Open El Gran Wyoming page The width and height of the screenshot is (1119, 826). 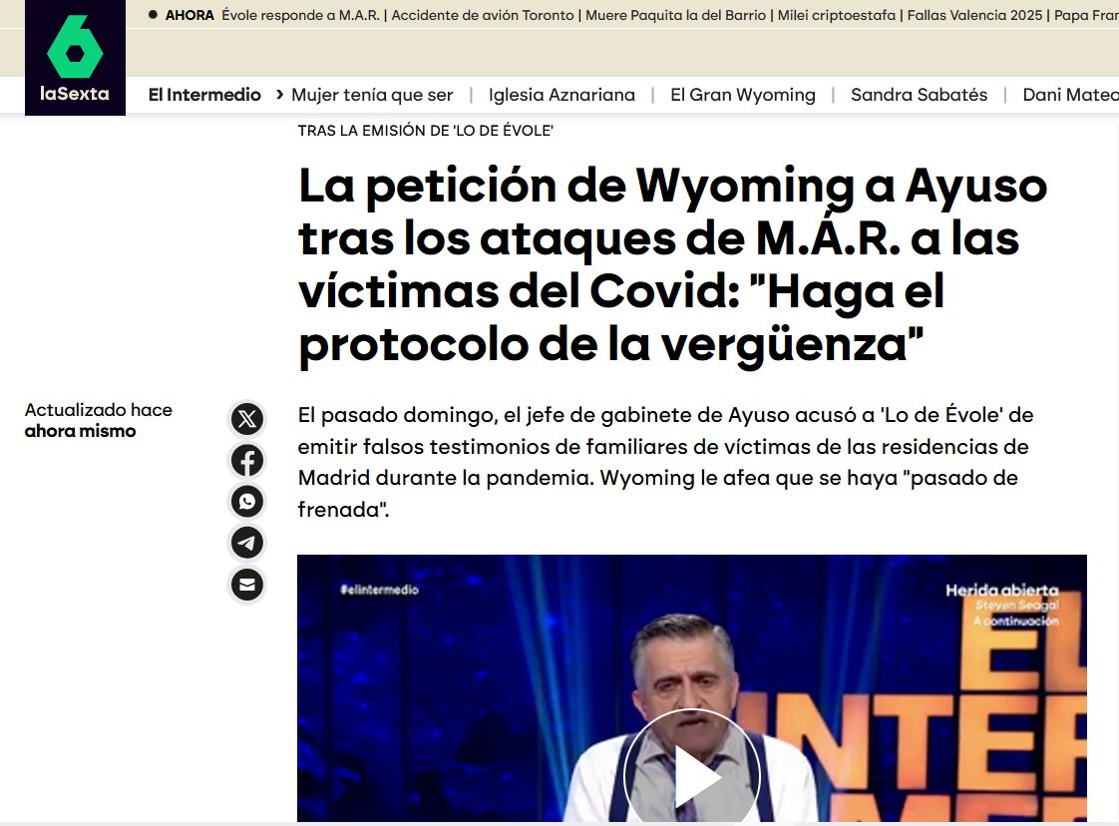click(742, 95)
